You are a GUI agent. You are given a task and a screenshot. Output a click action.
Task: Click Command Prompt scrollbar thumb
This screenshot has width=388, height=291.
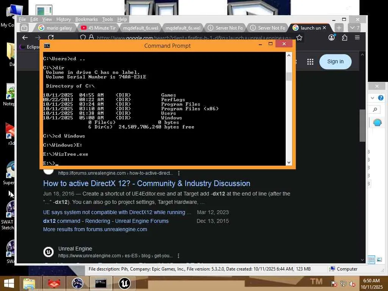289,77
